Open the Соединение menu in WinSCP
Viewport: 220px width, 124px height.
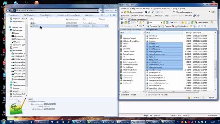click(x=156, y=9)
